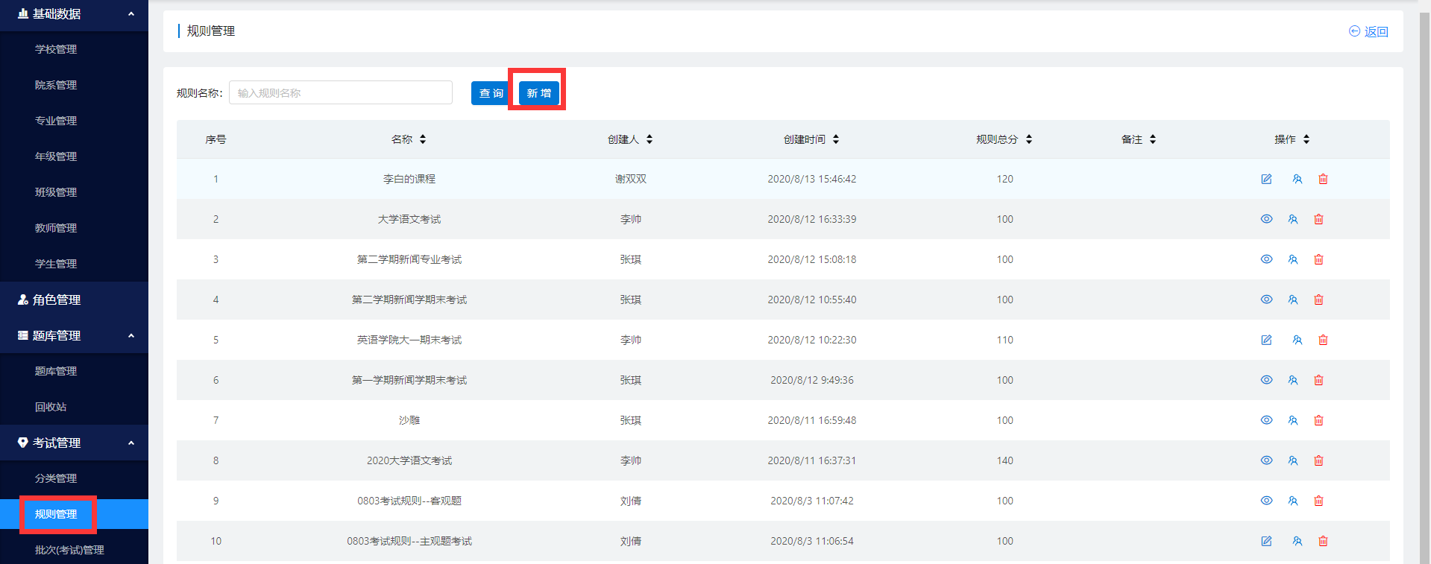1431x564 pixels.
Task: Focus the 规则名称 input field
Action: coord(341,92)
